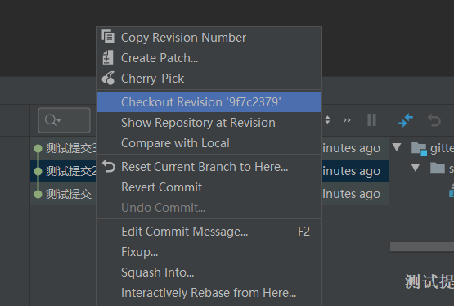Click the blue collapse arrows icon
Image resolution: width=454 pixels, height=306 pixels.
(x=406, y=120)
